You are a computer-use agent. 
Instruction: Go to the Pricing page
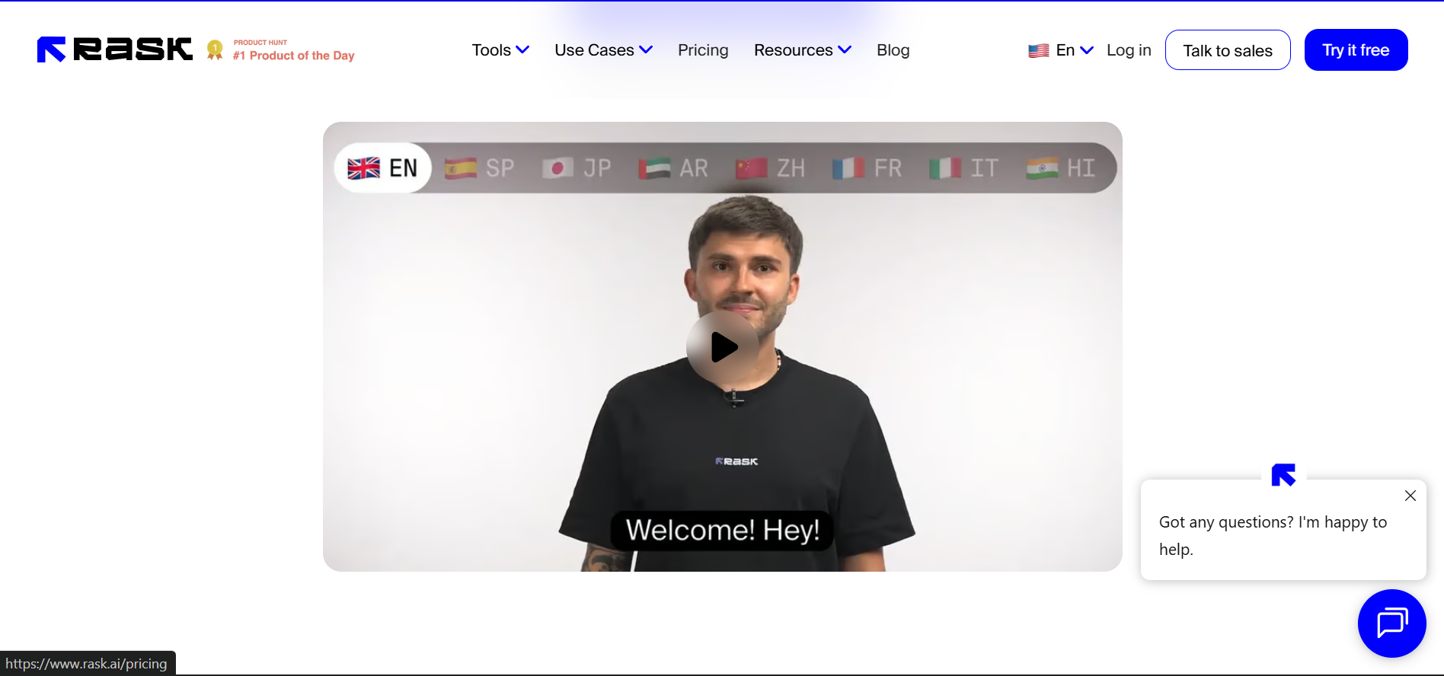(703, 50)
